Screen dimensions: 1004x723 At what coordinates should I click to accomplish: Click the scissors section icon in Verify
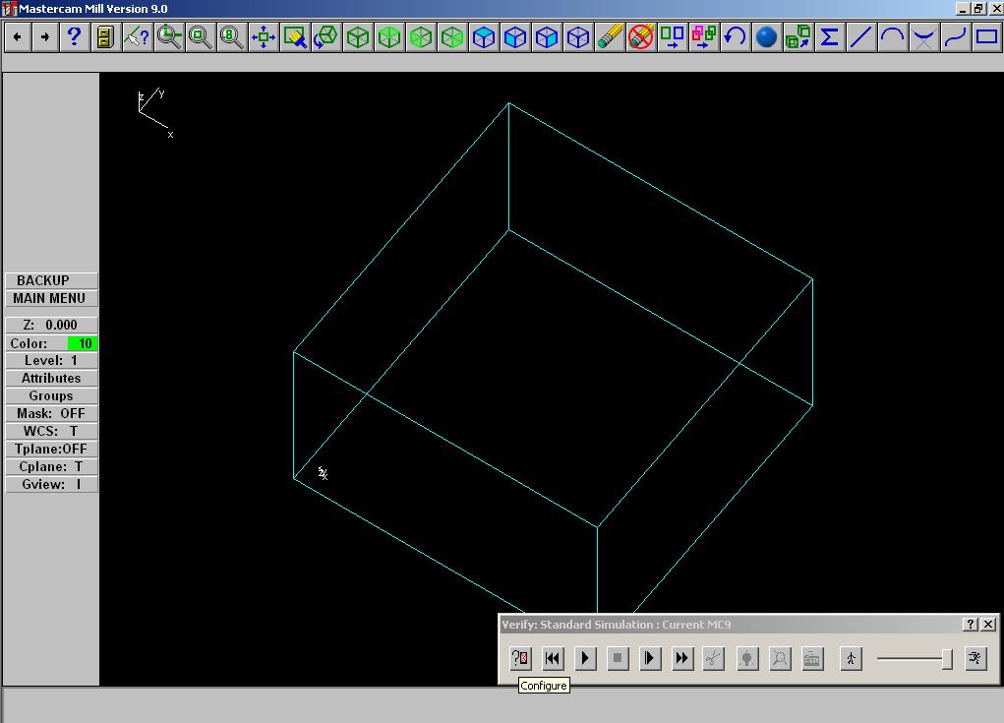pos(713,658)
